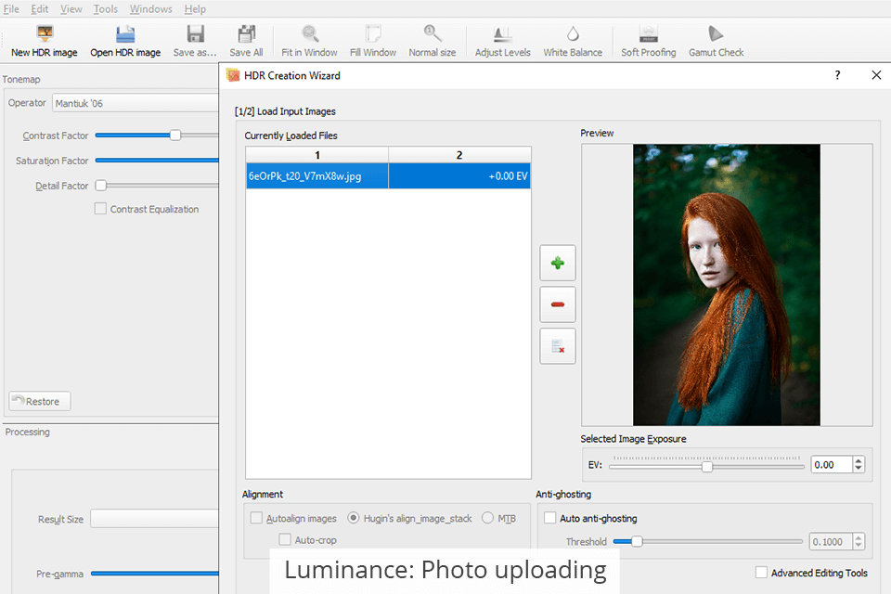The height and width of the screenshot is (594, 891).
Task: Click the wizard help question mark
Action: point(837,75)
